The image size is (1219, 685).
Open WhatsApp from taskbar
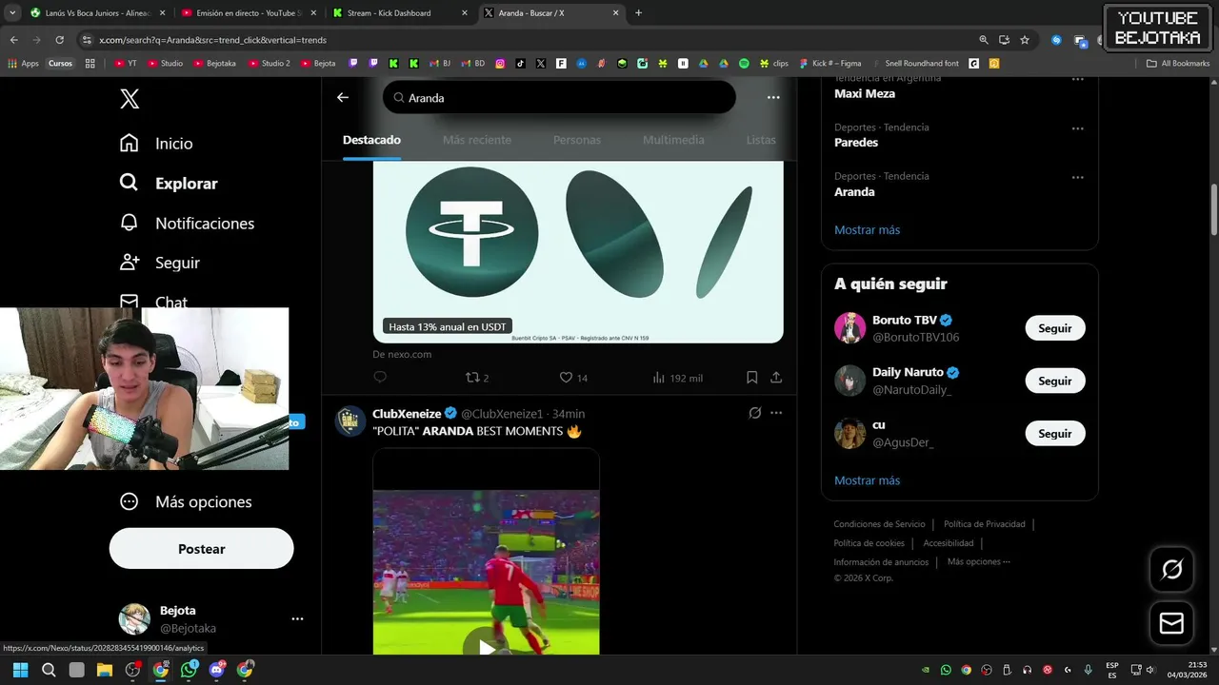[x=189, y=670]
